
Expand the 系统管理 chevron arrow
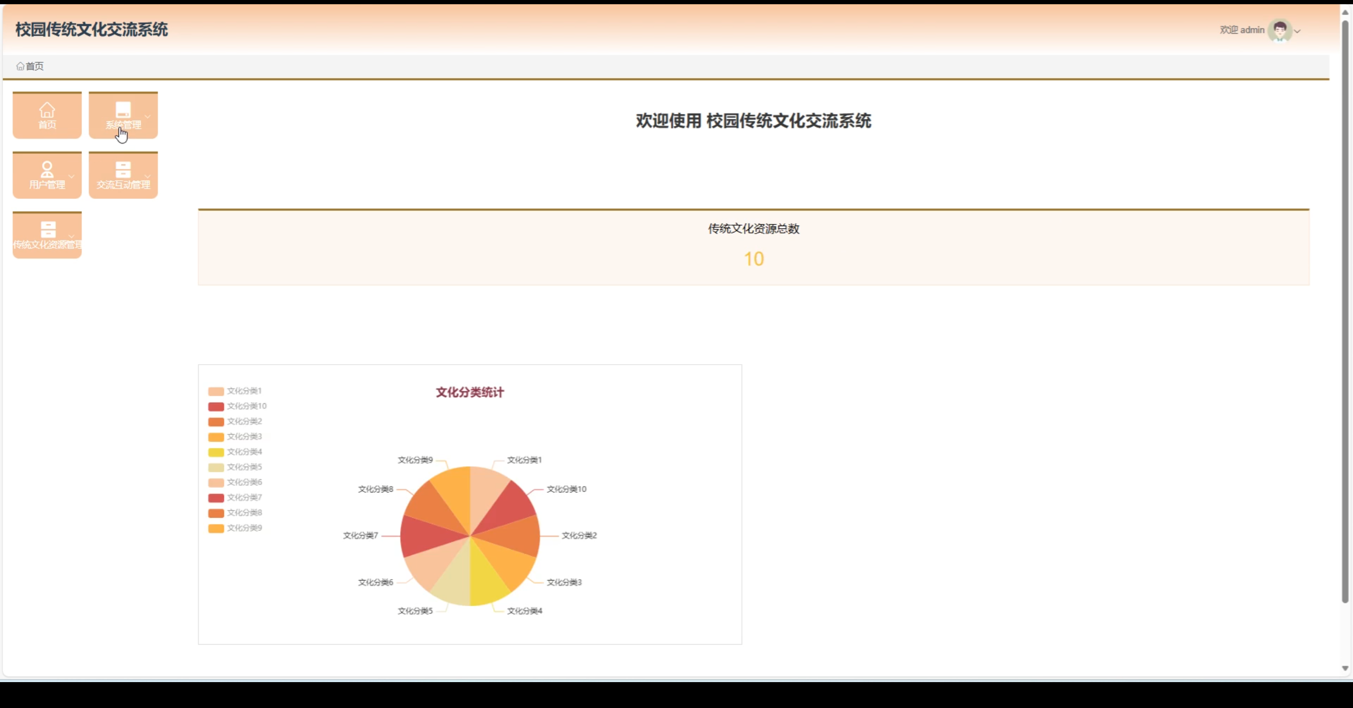coord(147,116)
